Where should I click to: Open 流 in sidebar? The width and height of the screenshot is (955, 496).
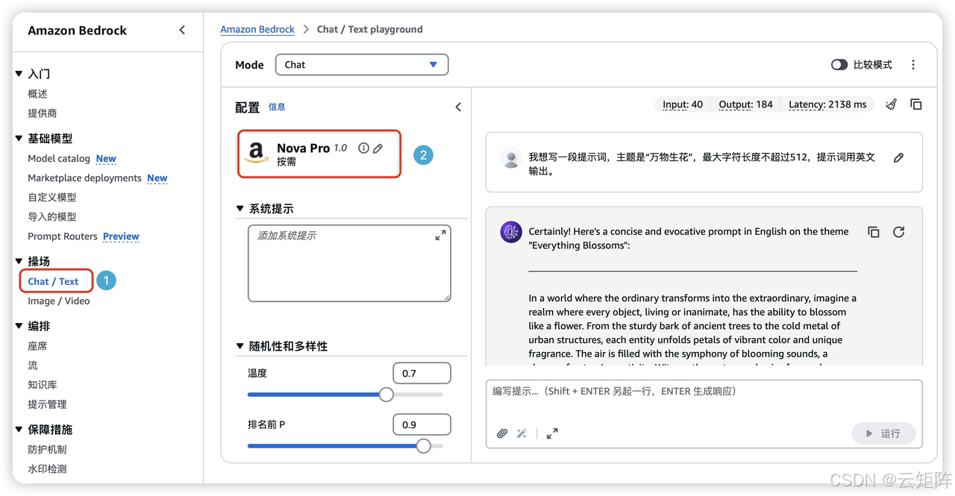coord(33,365)
